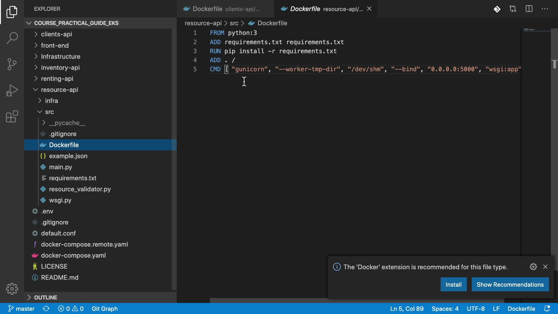Expand the Infrastructure folder
Image resolution: width=558 pixels, height=314 pixels.
click(x=60, y=57)
